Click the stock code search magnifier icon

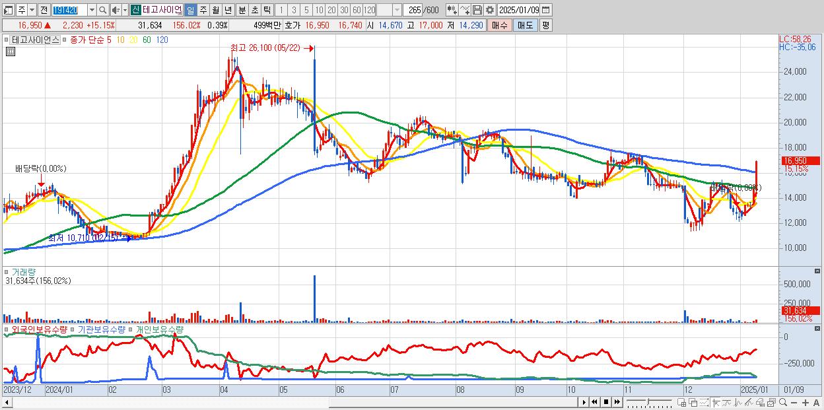[102, 10]
